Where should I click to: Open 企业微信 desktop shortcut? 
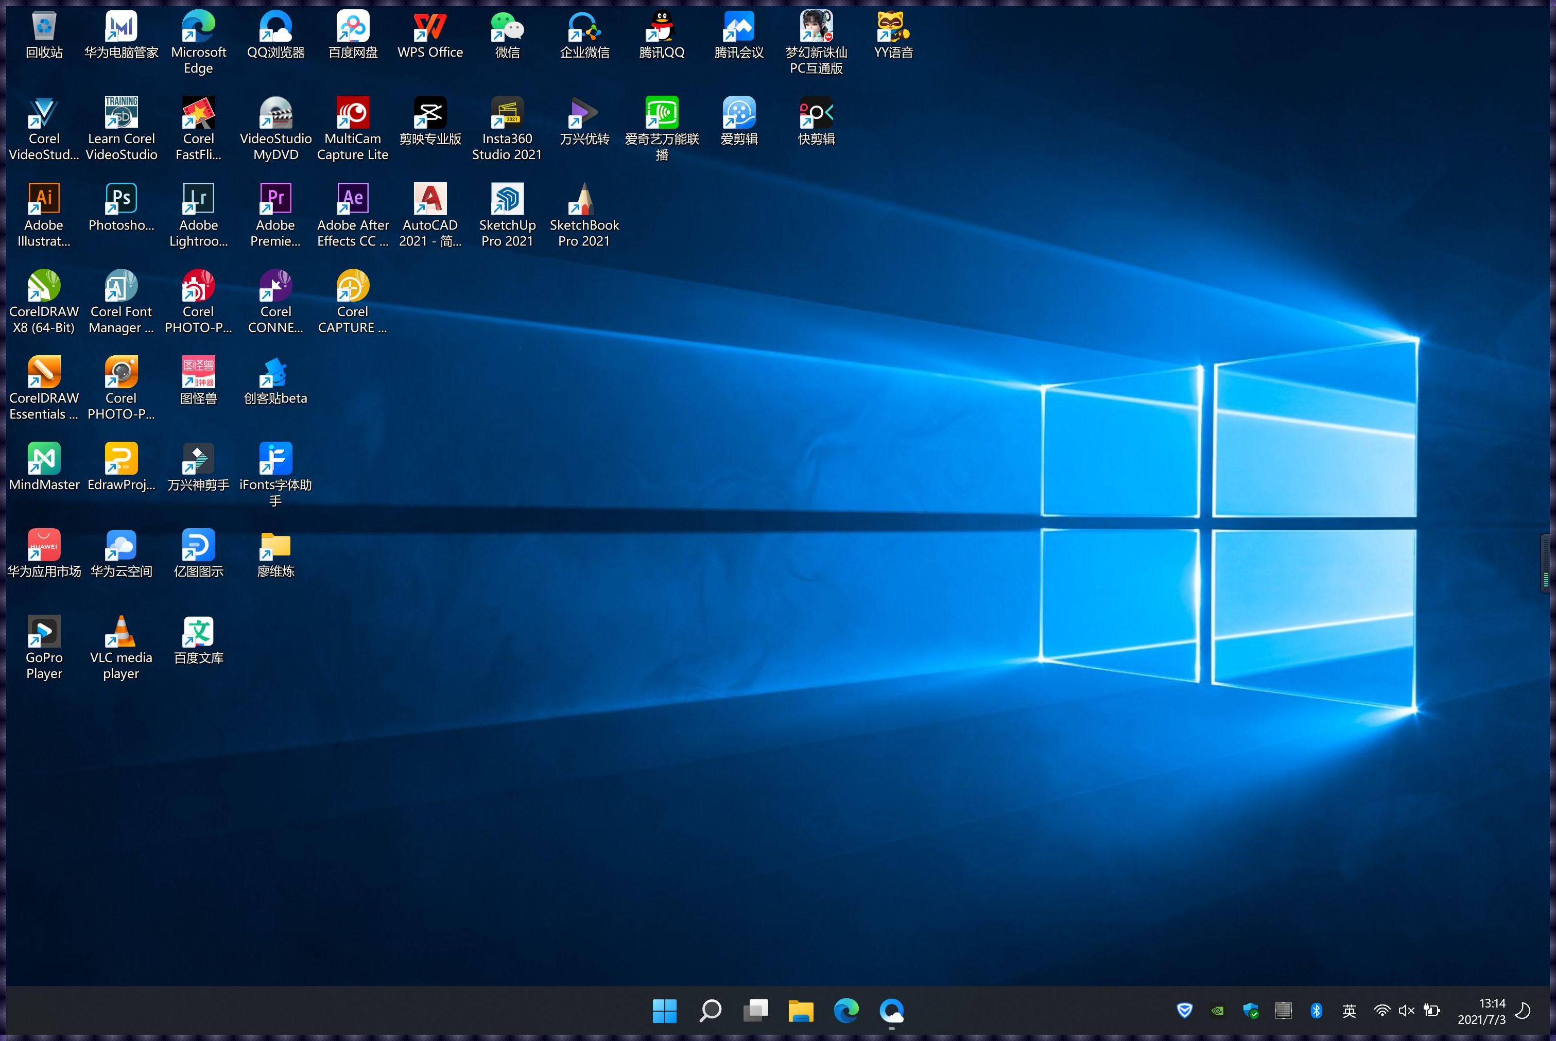pyautogui.click(x=584, y=28)
